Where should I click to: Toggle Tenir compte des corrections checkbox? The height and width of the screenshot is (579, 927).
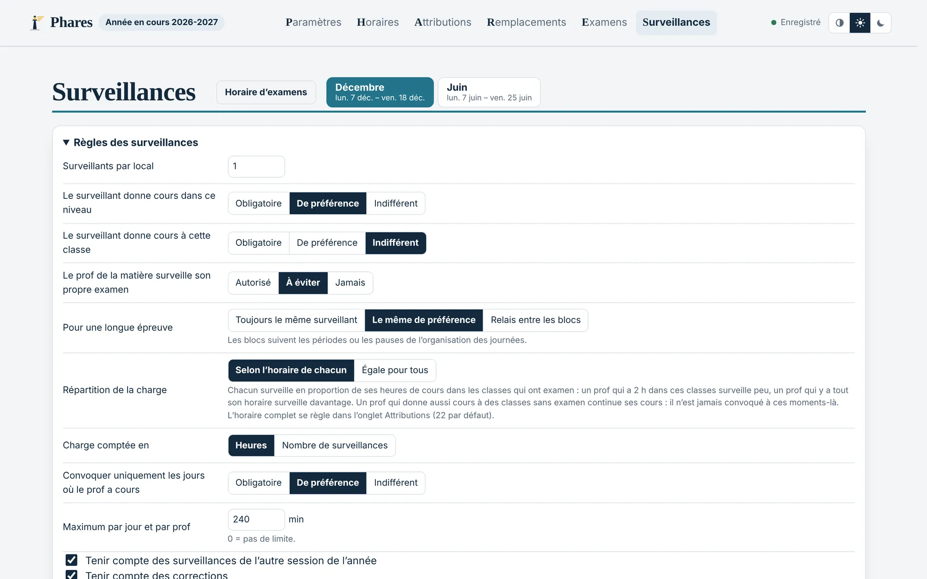point(71,575)
